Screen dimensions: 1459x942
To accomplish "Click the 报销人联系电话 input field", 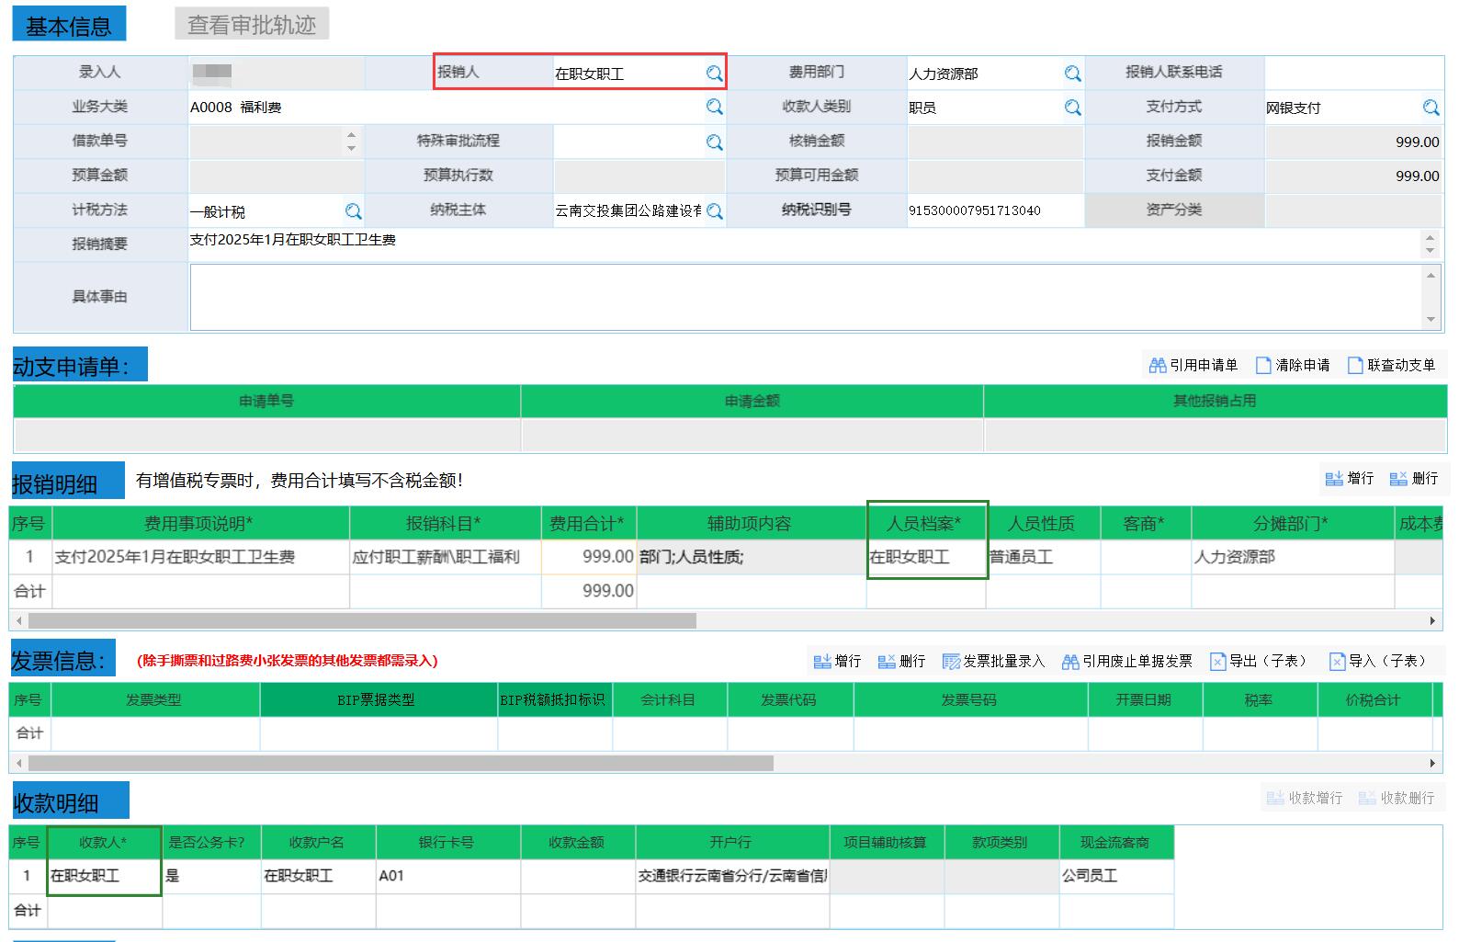I will (x=1353, y=73).
